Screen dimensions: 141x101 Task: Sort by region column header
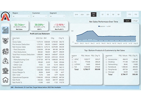[x=74, y=56]
